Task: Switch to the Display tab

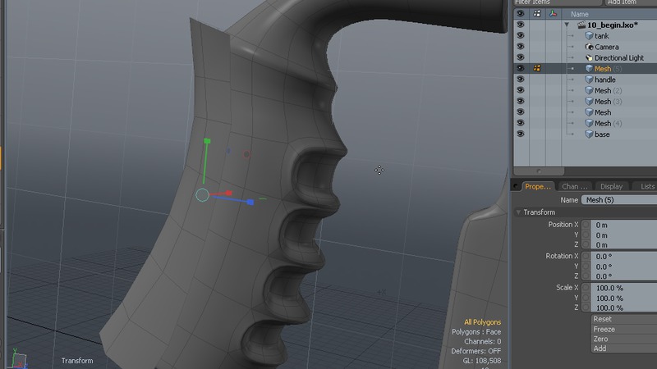Action: tap(611, 187)
